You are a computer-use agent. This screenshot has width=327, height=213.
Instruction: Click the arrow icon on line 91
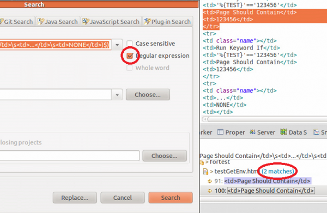[x=210, y=181]
